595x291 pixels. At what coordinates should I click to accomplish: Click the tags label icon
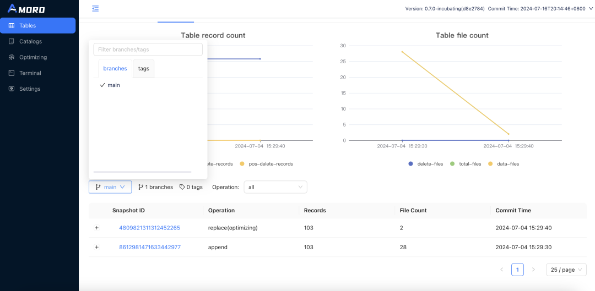(x=182, y=187)
